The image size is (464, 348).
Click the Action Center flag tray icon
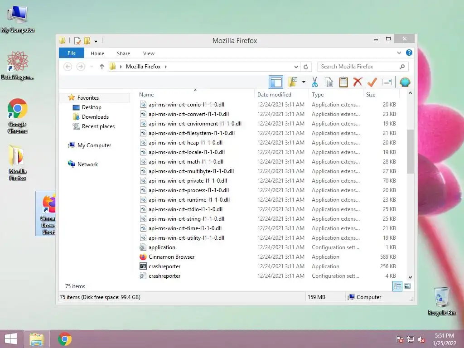tap(400, 339)
